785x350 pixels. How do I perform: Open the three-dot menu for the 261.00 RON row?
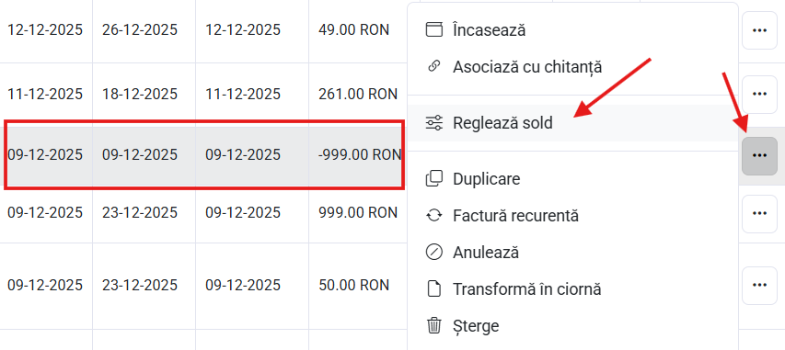(759, 94)
